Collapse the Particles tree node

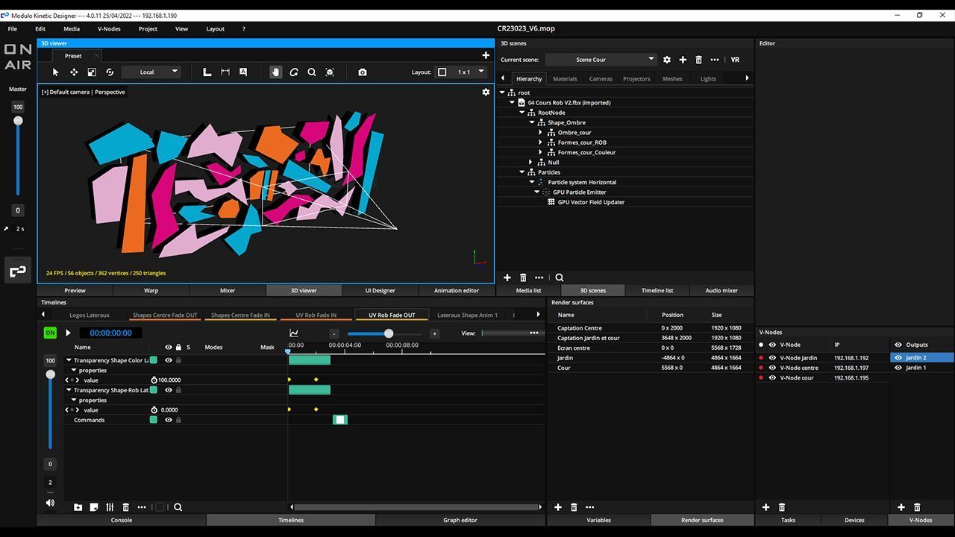522,172
